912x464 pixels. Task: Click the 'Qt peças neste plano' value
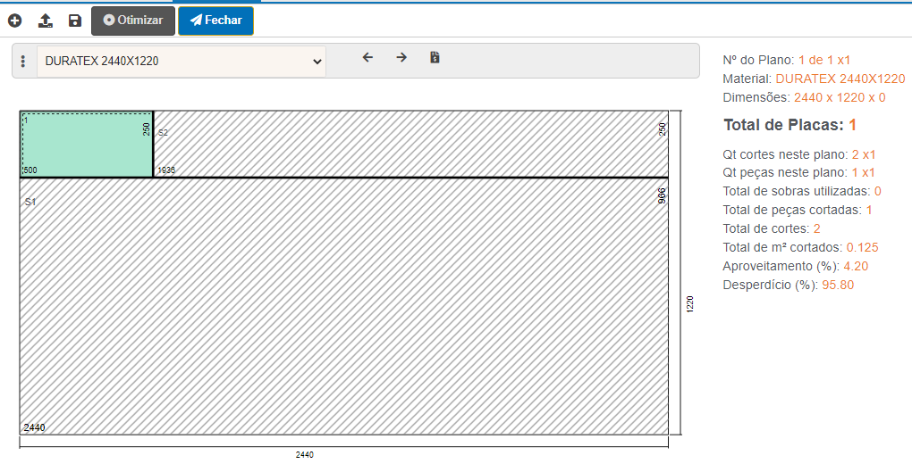(863, 172)
